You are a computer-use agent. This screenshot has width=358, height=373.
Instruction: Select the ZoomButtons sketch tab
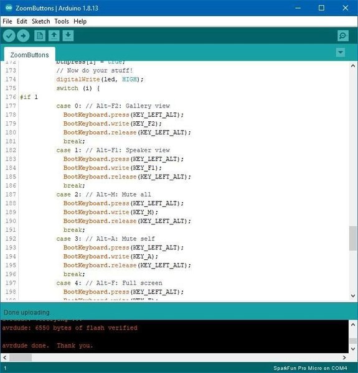(29, 55)
